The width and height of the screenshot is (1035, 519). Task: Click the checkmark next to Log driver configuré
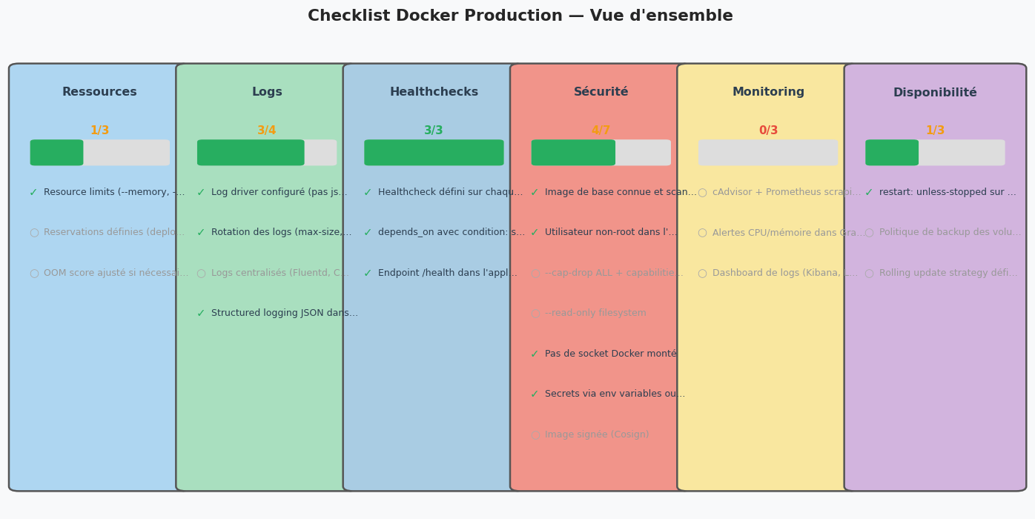200,193
